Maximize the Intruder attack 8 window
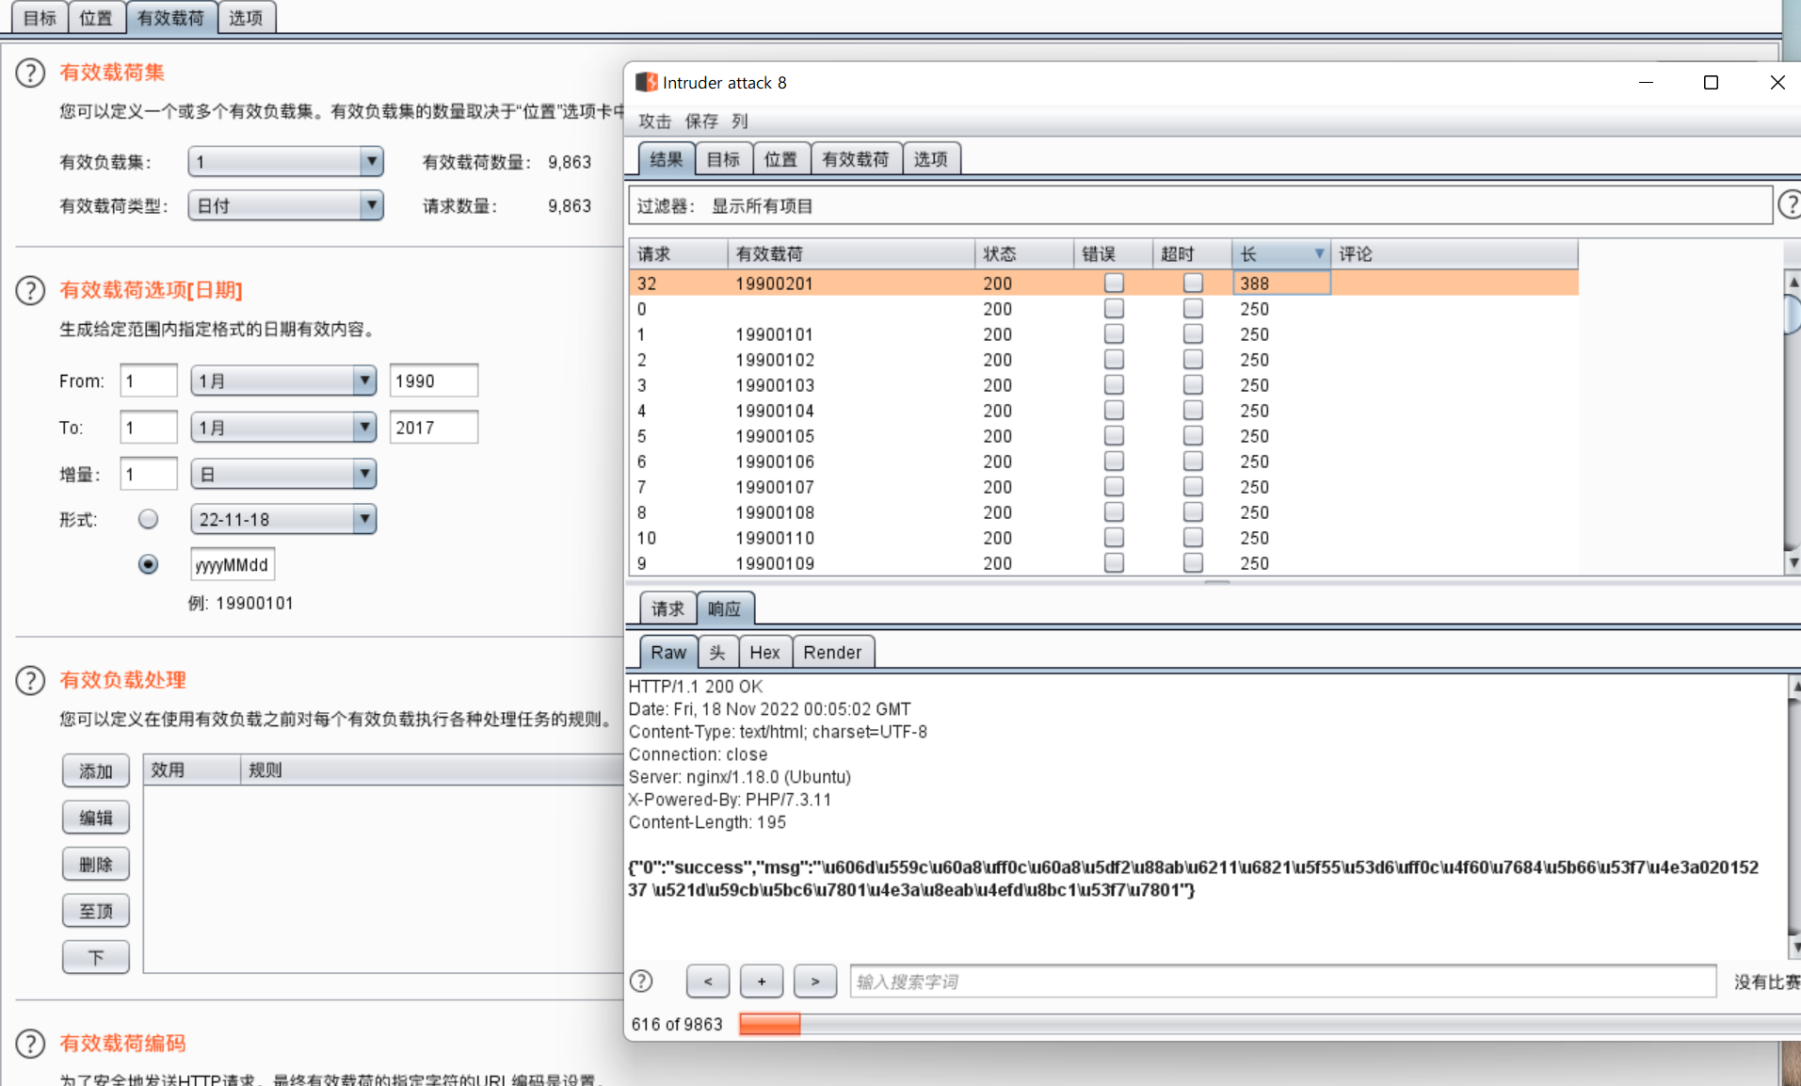 (x=1711, y=83)
